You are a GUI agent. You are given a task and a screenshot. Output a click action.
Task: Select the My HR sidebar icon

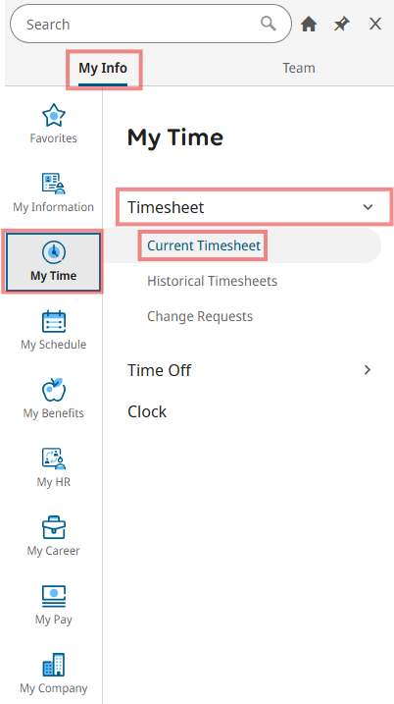53,459
